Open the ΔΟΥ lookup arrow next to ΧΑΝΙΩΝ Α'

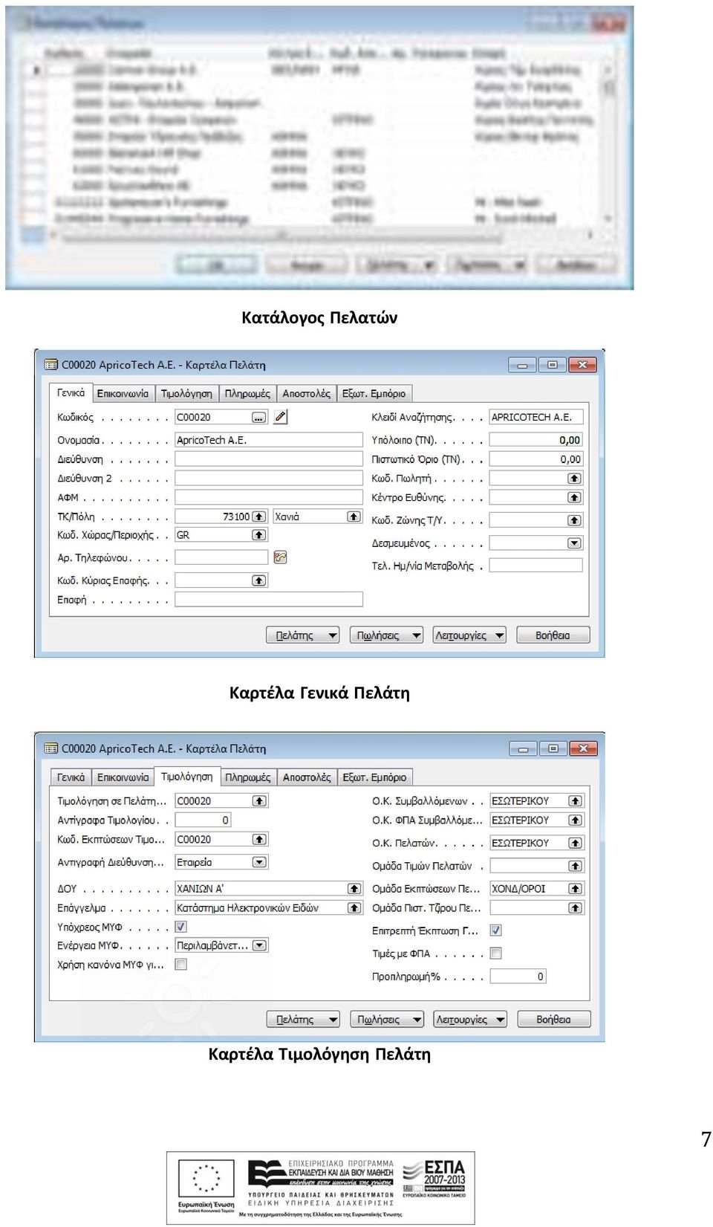[x=354, y=888]
